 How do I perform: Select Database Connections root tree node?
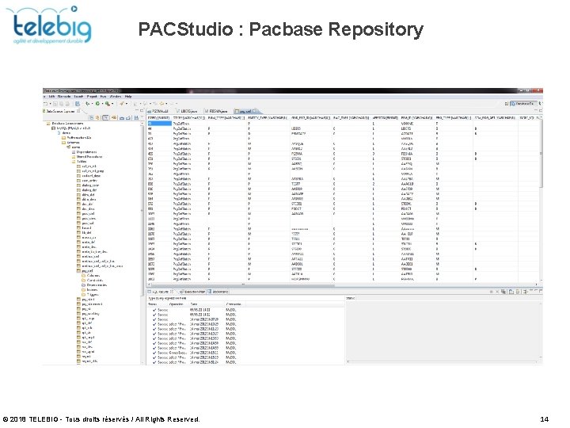[x=65, y=124]
